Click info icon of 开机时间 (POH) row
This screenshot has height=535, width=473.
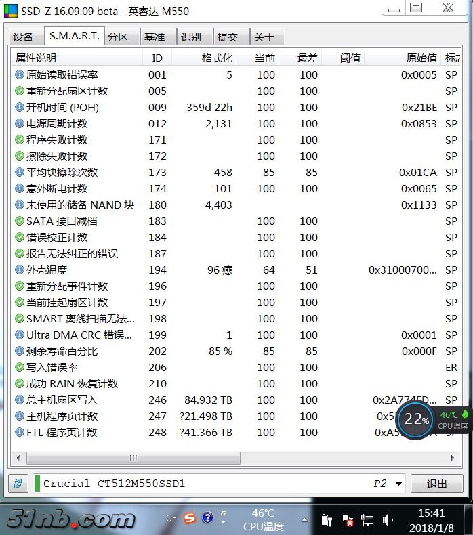point(20,107)
